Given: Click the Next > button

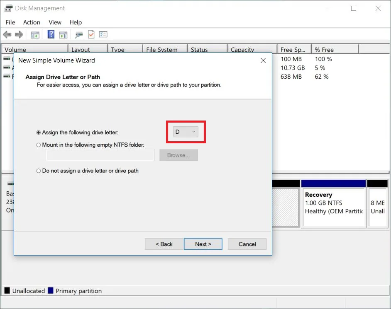Looking at the screenshot, I should click(203, 244).
